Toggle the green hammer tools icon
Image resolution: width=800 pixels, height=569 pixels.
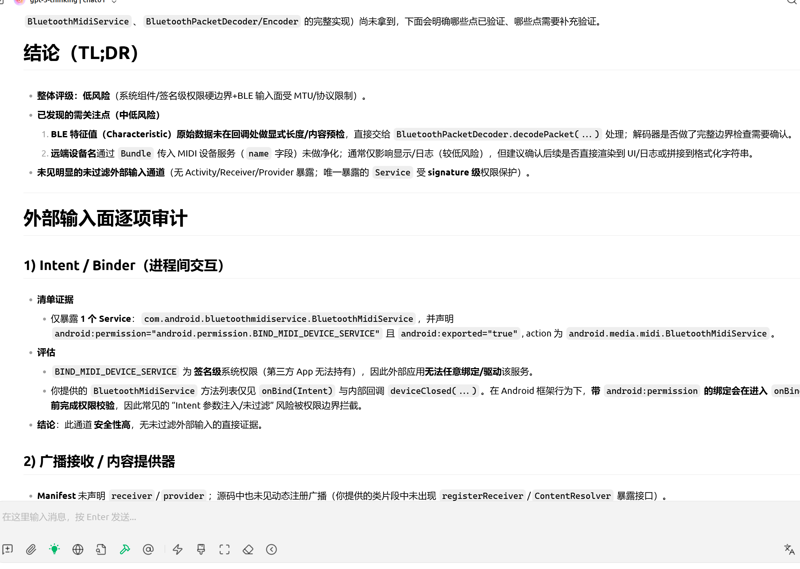(x=124, y=549)
